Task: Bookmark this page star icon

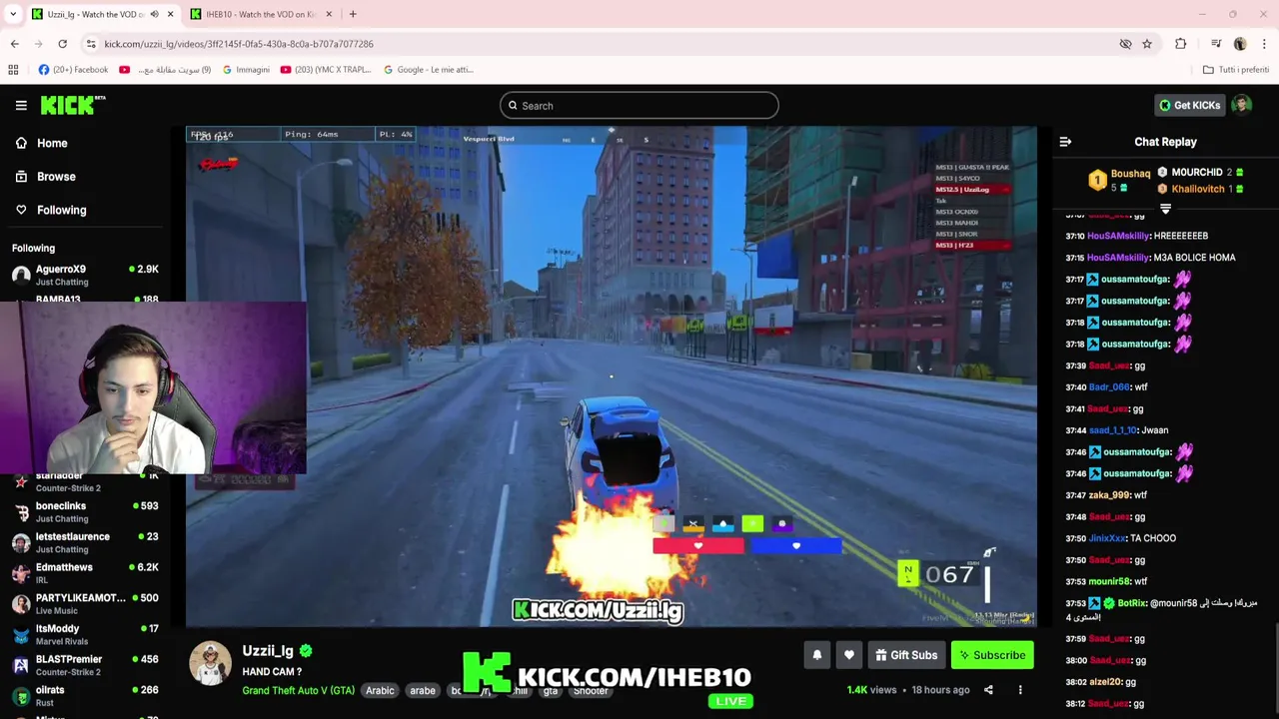Action: click(x=1147, y=44)
